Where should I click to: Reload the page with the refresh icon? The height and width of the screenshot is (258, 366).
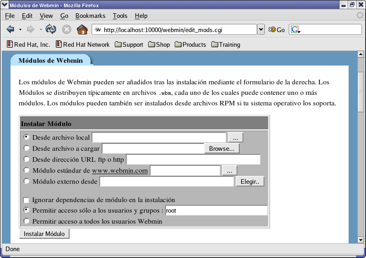pos(51,29)
